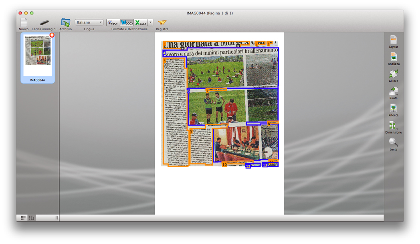Select XLSX output format
420x244 pixels.
pos(140,23)
